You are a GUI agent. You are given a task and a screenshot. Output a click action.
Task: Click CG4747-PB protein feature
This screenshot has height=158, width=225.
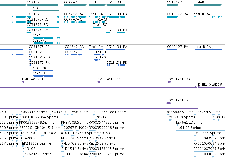click(74, 55)
